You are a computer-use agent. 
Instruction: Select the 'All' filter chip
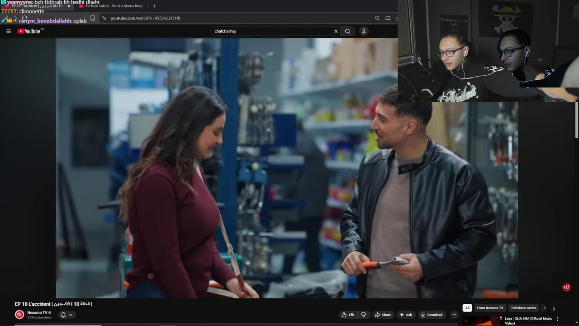coord(467,308)
